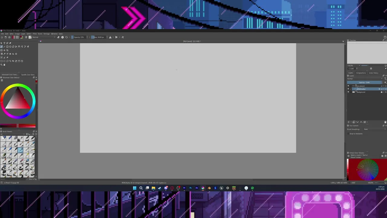
Task: Open the Layer menu
Action: point(23,34)
